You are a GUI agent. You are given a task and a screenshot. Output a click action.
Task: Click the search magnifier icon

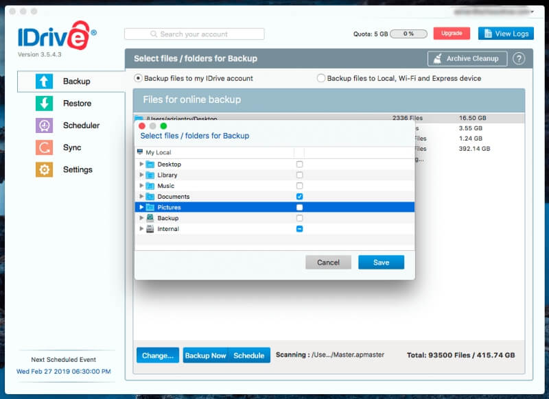coord(153,34)
